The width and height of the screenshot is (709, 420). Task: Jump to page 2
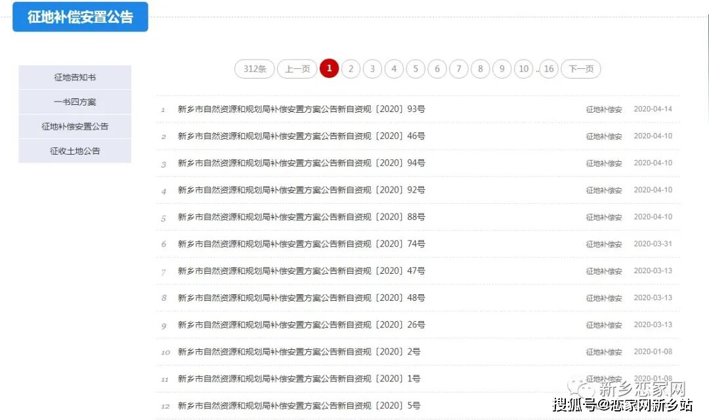[351, 69]
